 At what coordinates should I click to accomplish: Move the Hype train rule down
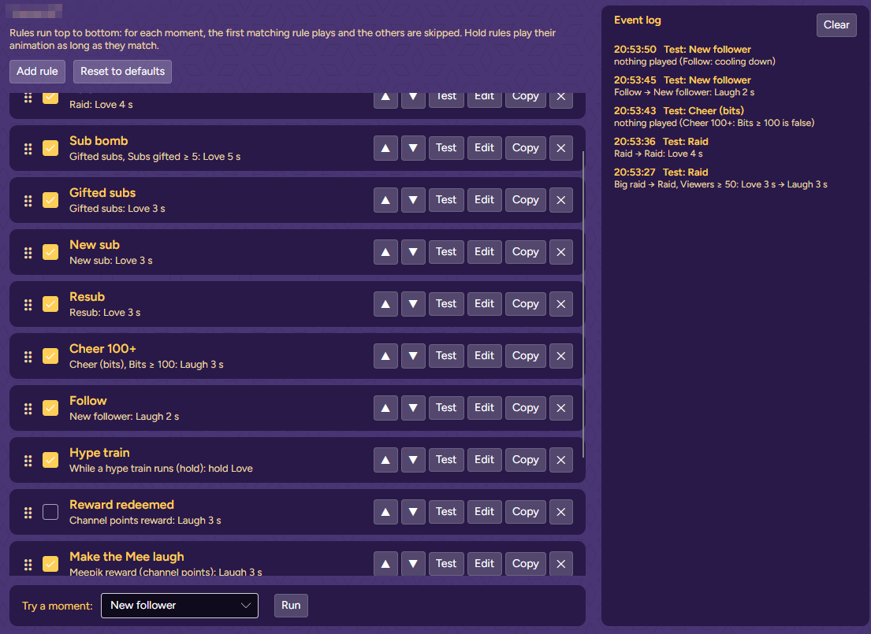[x=413, y=460]
